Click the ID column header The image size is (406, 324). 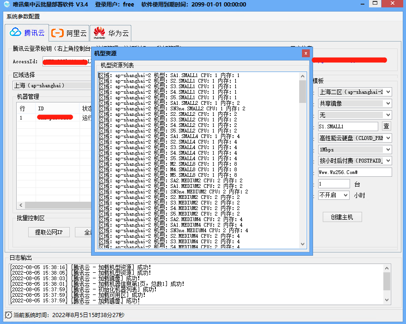[x=57, y=108]
